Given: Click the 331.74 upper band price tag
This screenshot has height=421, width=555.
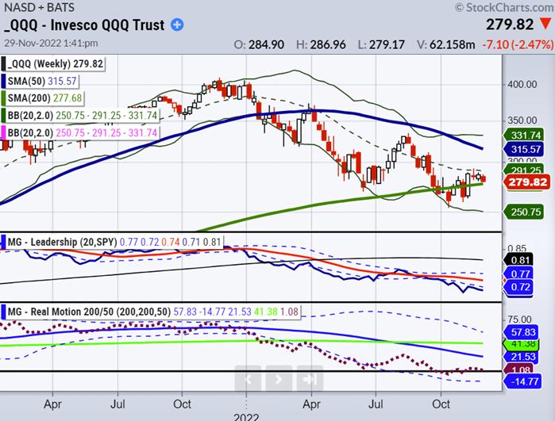Looking at the screenshot, I should point(523,135).
